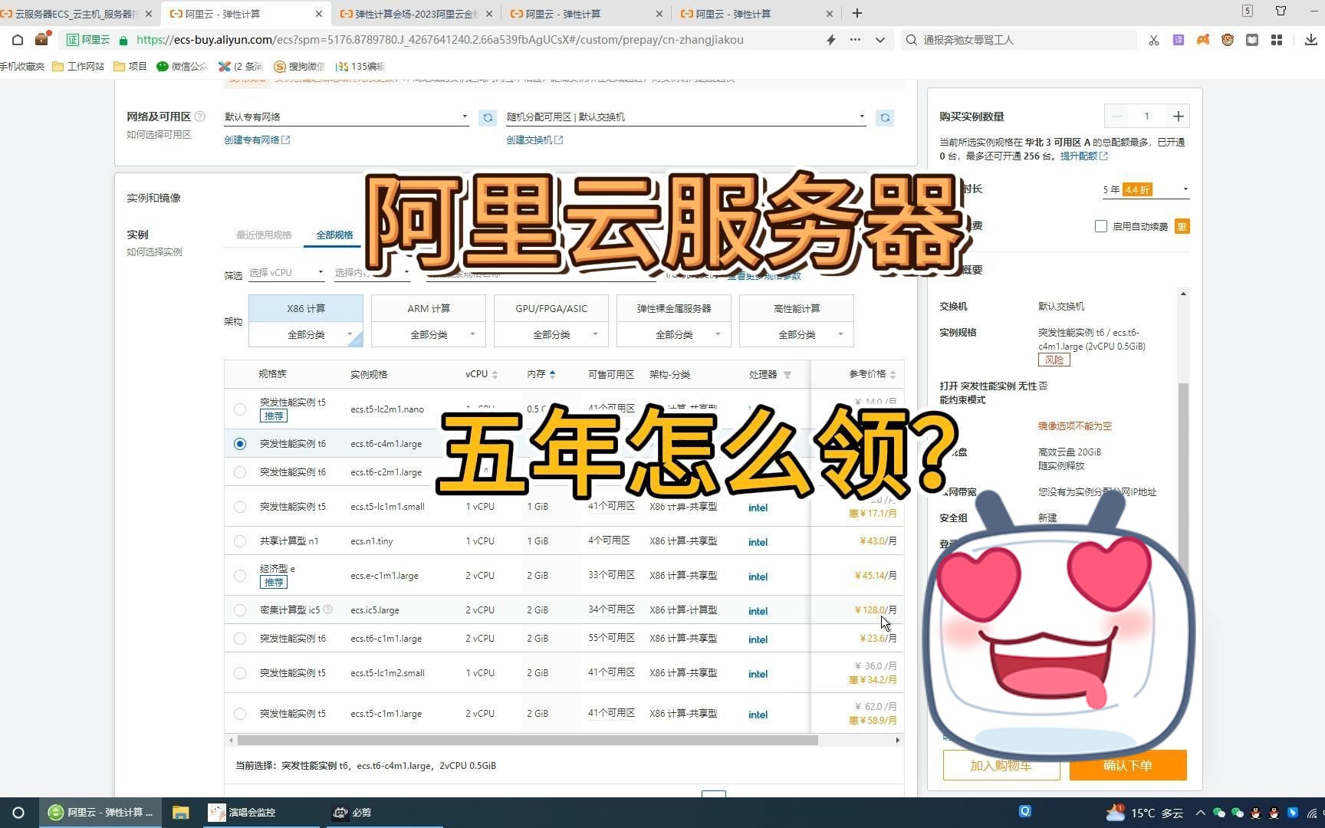Select the ecs.ic5.large radio button
This screenshot has width=1325, height=828.
[240, 610]
